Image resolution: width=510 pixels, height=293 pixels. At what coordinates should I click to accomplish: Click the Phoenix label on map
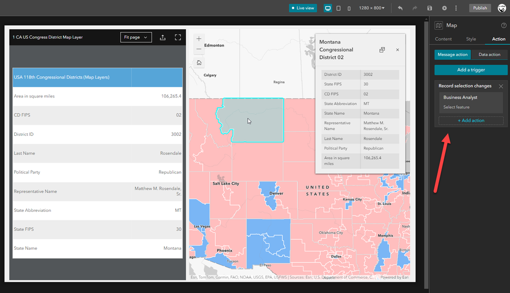point(224,251)
